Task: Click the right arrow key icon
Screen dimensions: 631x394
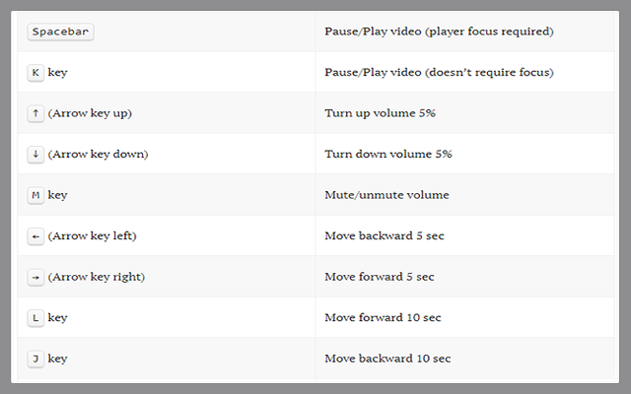Action: pyautogui.click(x=36, y=277)
